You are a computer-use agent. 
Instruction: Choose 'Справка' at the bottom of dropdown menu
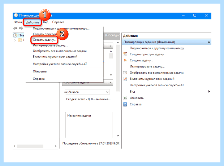click(x=39, y=79)
